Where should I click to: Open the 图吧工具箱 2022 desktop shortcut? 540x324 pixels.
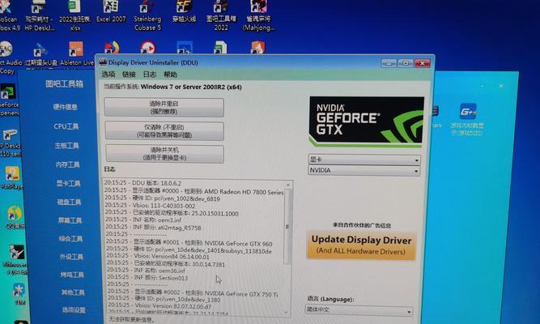pos(221,15)
